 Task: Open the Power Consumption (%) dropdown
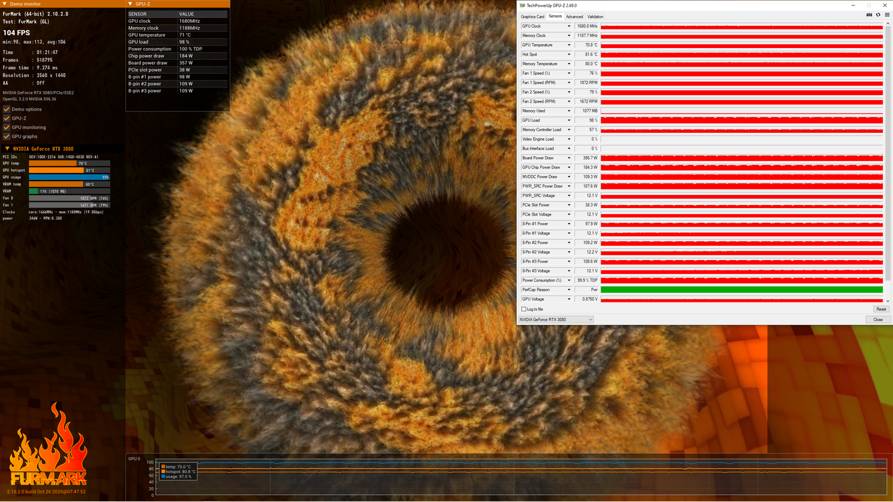point(569,280)
